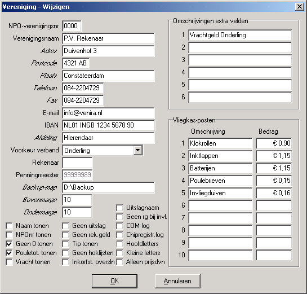Click the IBAN input field
Screen dimensions: 307x294
click(x=108, y=125)
